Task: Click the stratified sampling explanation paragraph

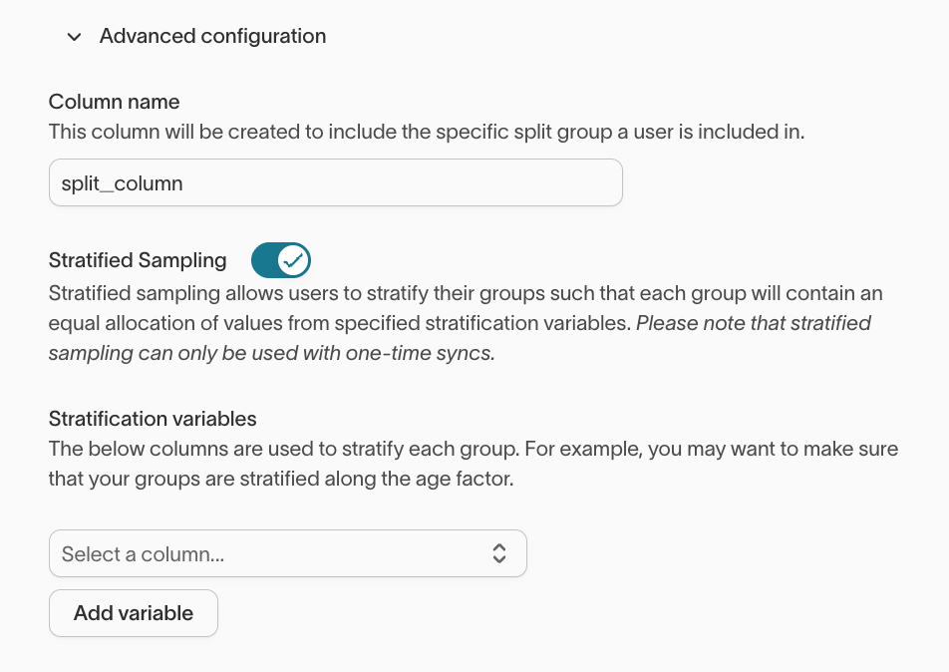Action: pyautogui.click(x=466, y=309)
